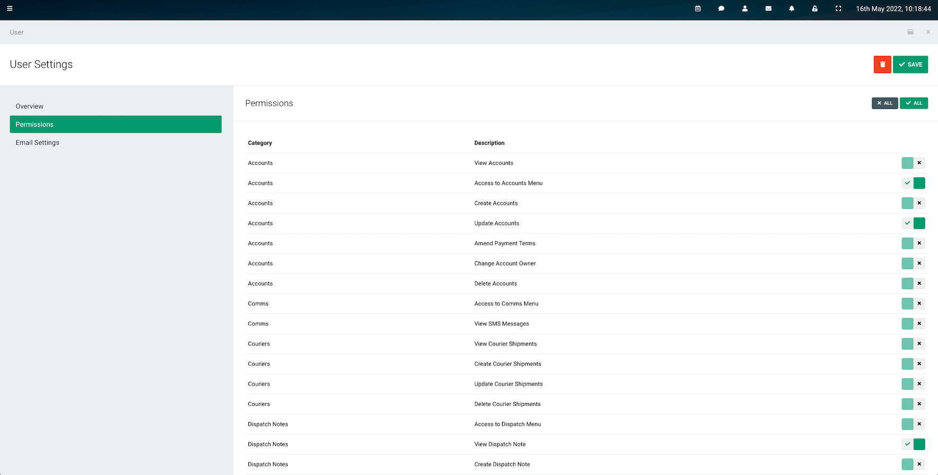Screen dimensions: 938x475
Task: Click 'View Accounts' description text
Action: 494,163
